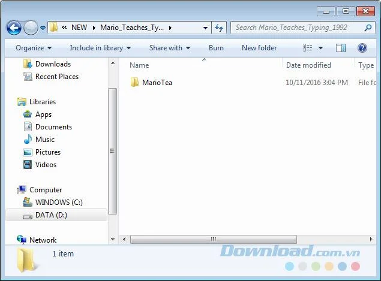Select the NEW breadcrumb segment
The width and height of the screenshot is (381, 281).
[x=79, y=28]
